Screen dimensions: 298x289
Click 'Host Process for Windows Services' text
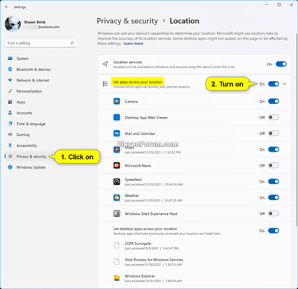[x=154, y=260]
